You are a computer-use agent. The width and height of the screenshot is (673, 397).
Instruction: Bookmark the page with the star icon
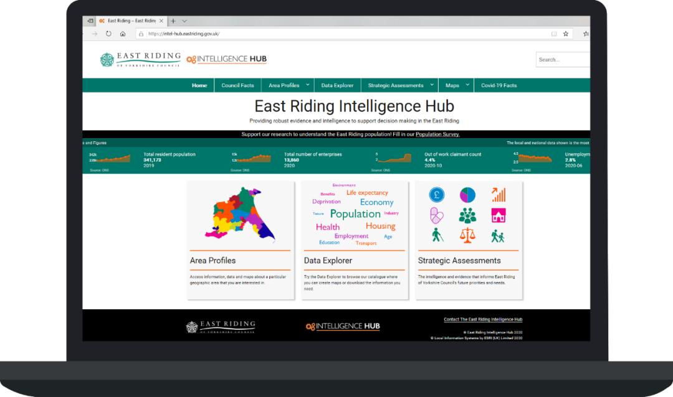pos(566,34)
